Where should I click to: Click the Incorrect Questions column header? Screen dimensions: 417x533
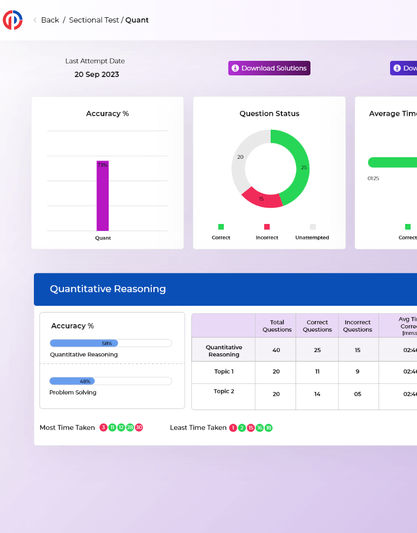(x=357, y=326)
